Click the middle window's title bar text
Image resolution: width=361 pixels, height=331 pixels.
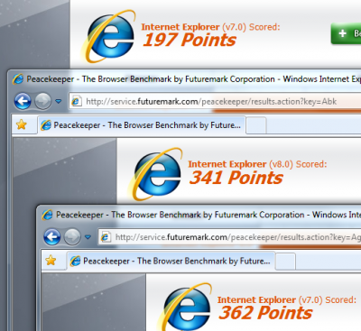(x=193, y=79)
